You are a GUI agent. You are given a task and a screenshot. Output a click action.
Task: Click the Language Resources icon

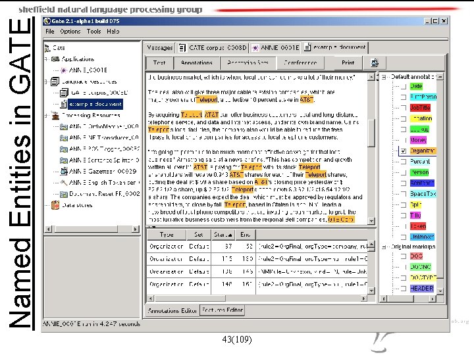pyautogui.click(x=55, y=82)
